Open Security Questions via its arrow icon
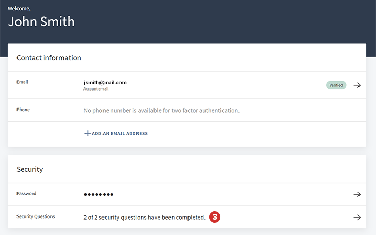376x235 pixels. tap(357, 218)
